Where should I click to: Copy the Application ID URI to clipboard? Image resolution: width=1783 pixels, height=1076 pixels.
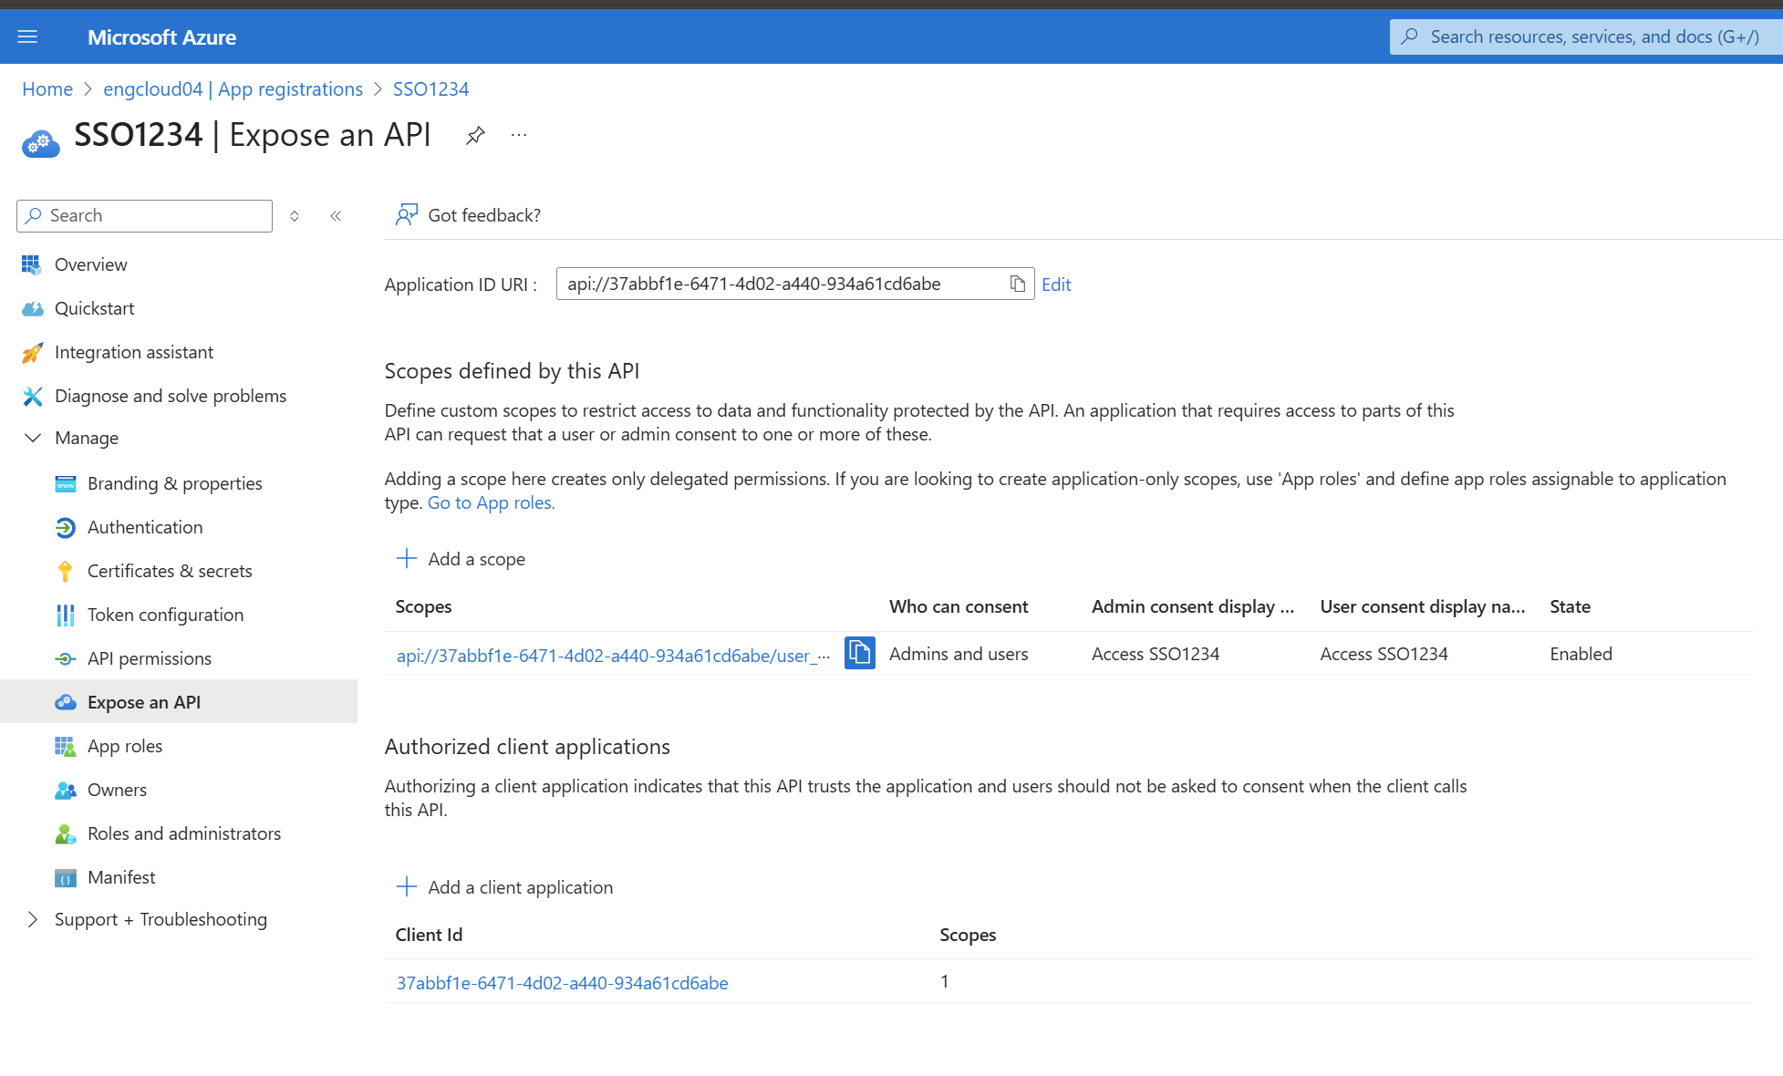tap(1017, 284)
